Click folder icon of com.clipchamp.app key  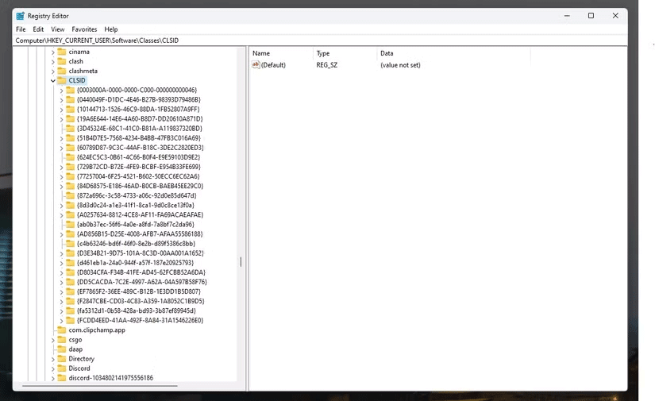point(62,330)
